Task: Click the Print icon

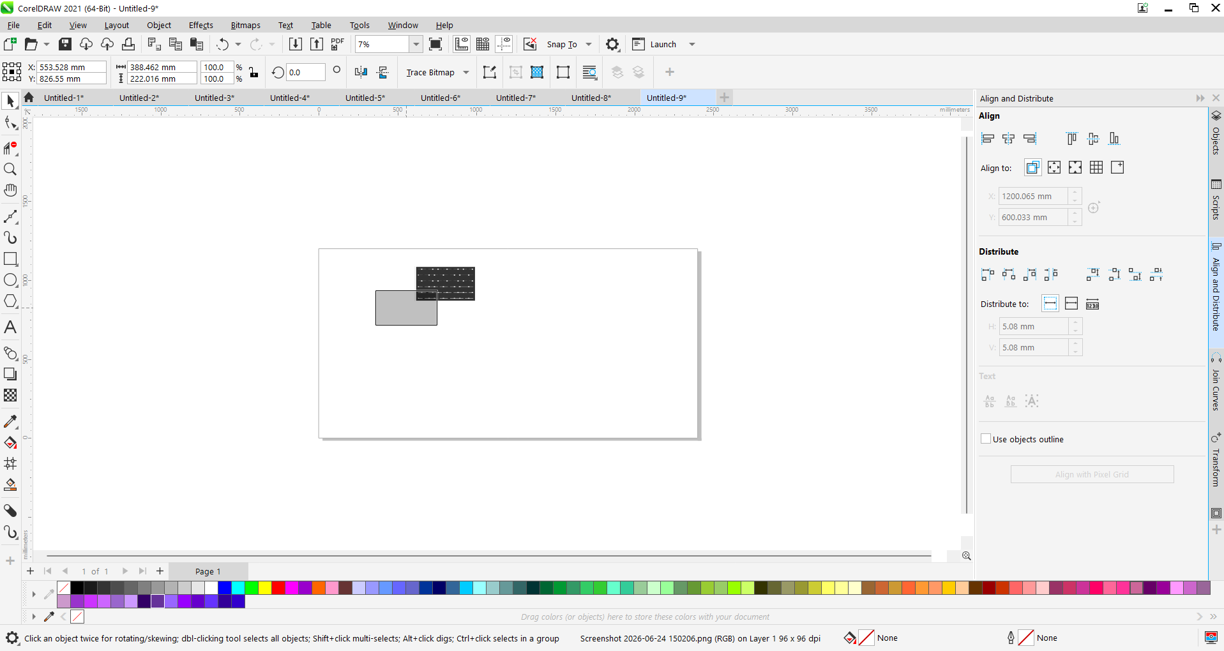Action: click(128, 44)
